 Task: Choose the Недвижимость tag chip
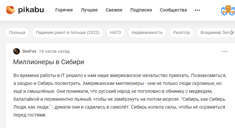[147, 33]
